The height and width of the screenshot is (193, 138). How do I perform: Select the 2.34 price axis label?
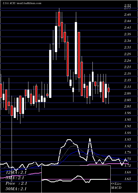click(x=127, y=41)
